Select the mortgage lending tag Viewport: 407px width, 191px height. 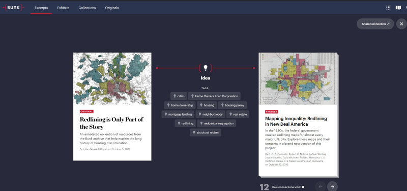(178, 114)
